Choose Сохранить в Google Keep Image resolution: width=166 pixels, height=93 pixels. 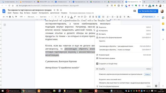coord(124,64)
